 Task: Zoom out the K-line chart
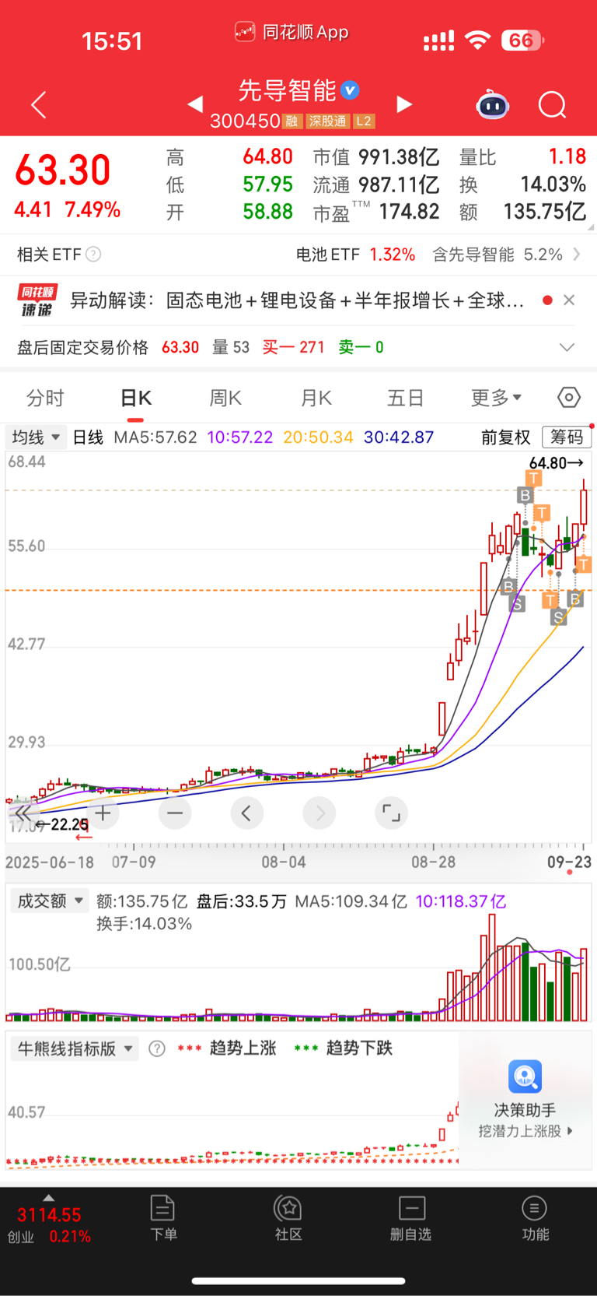point(175,813)
